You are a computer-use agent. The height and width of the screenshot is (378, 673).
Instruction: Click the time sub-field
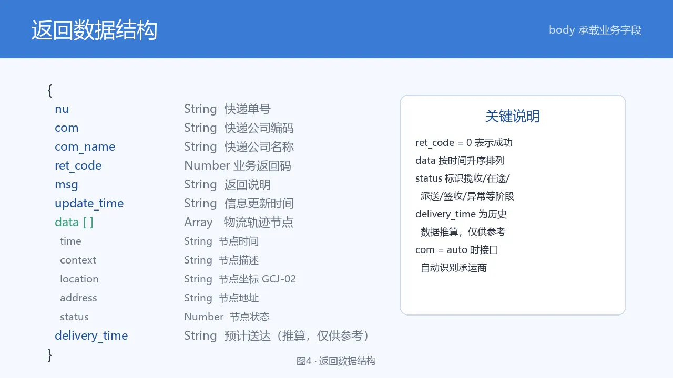pos(70,241)
